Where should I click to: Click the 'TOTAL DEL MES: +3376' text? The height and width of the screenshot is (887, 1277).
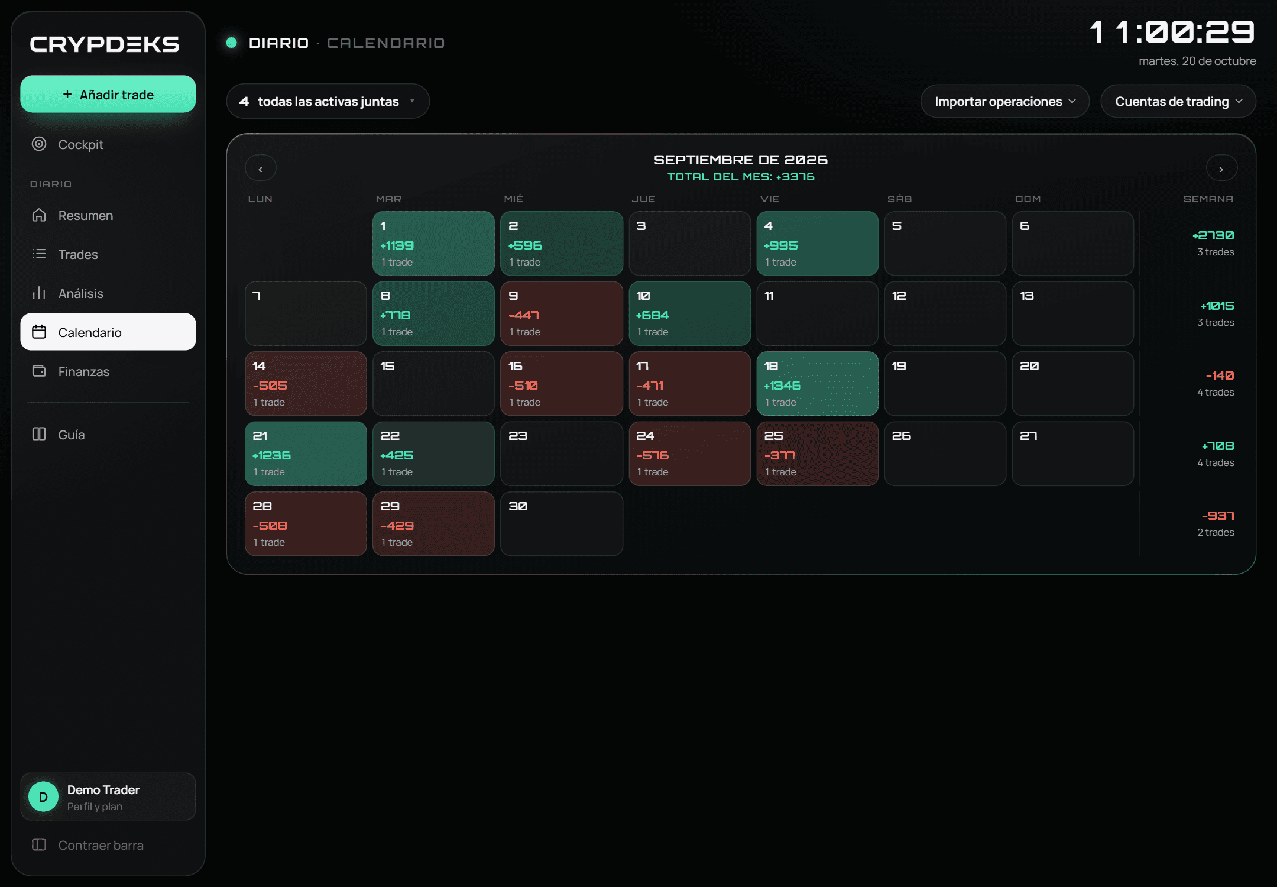(x=741, y=177)
